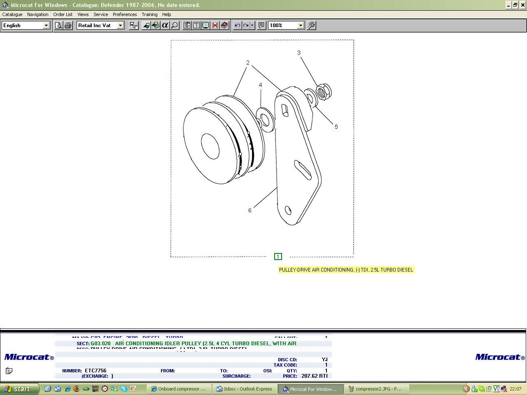Open the 100% zoom dropdown
This screenshot has height=395, width=527.
[x=301, y=26]
